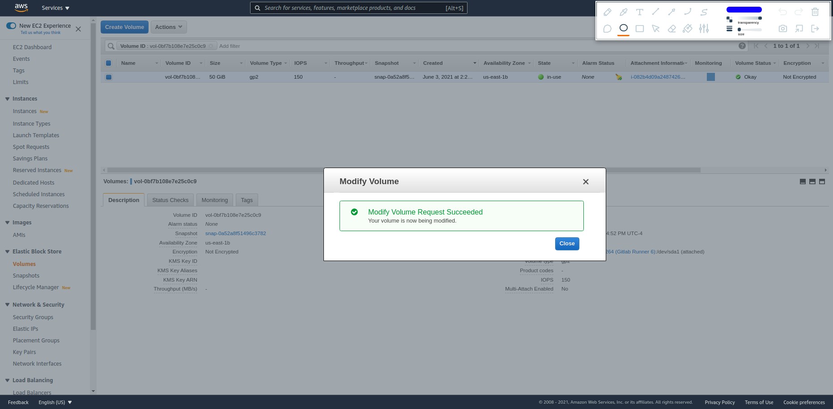Click the undo arrow in annotation toolbar

782,12
